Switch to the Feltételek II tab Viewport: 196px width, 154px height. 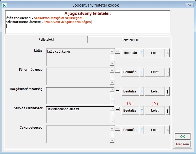tap(129, 40)
